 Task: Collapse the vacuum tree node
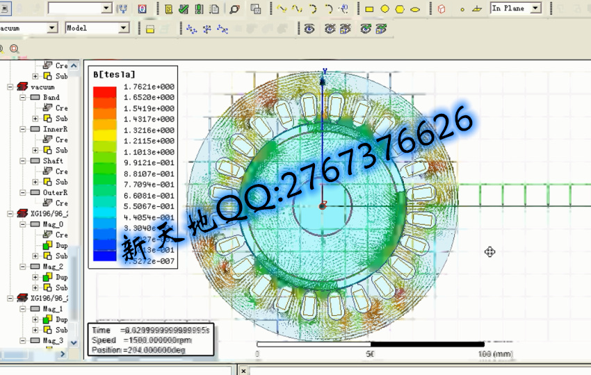pyautogui.click(x=10, y=87)
